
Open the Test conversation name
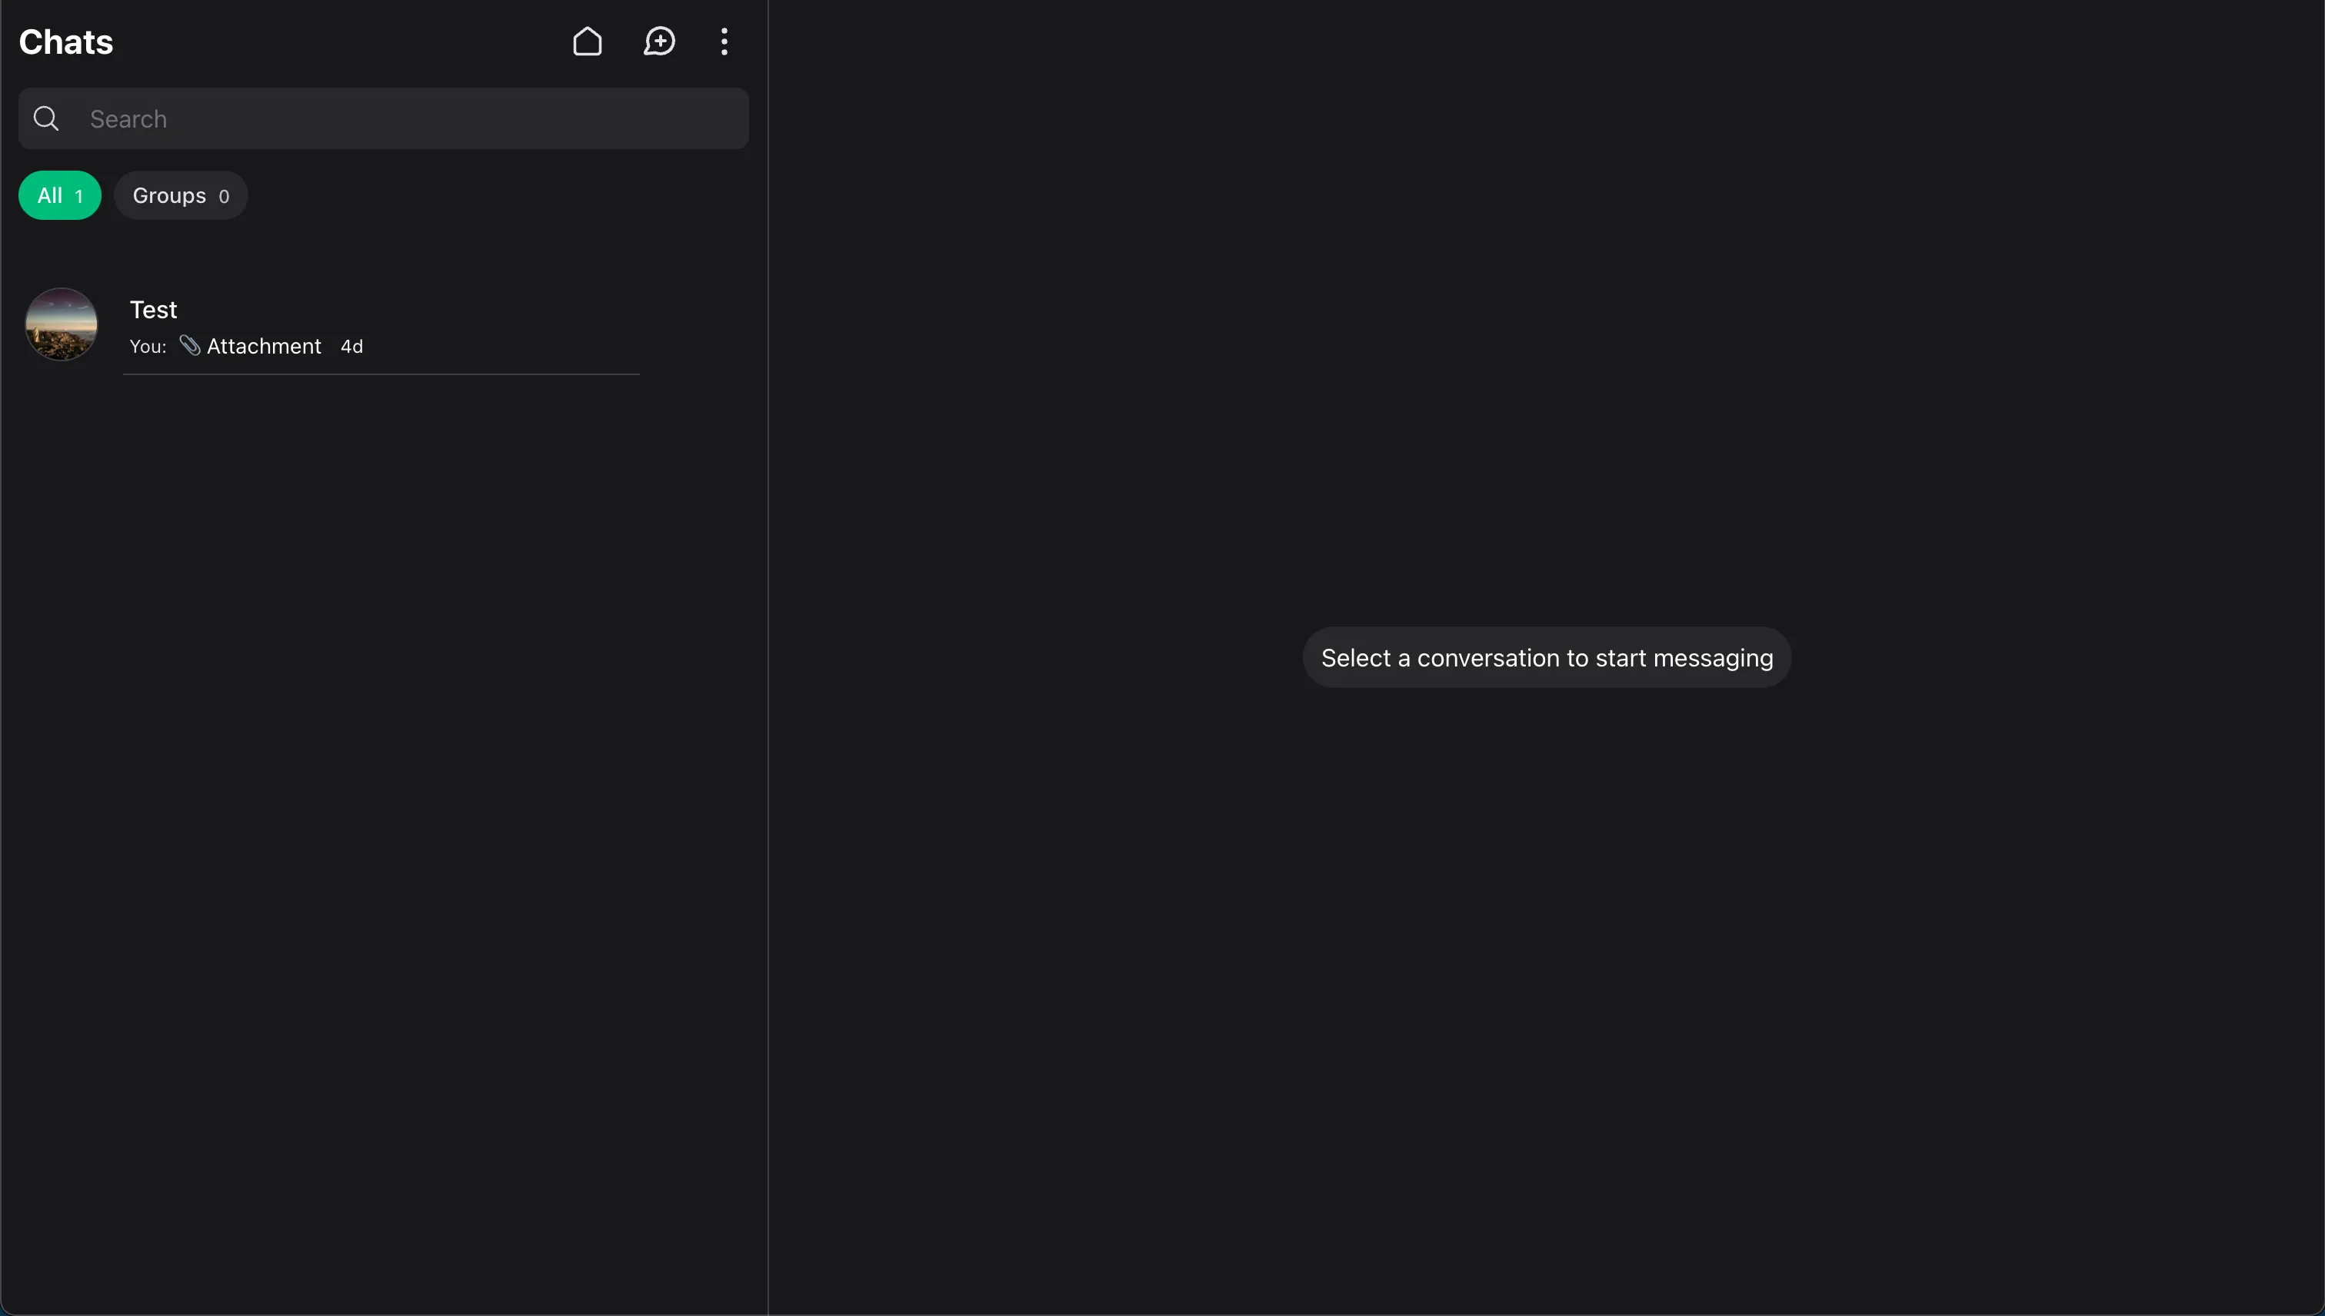tap(153, 310)
